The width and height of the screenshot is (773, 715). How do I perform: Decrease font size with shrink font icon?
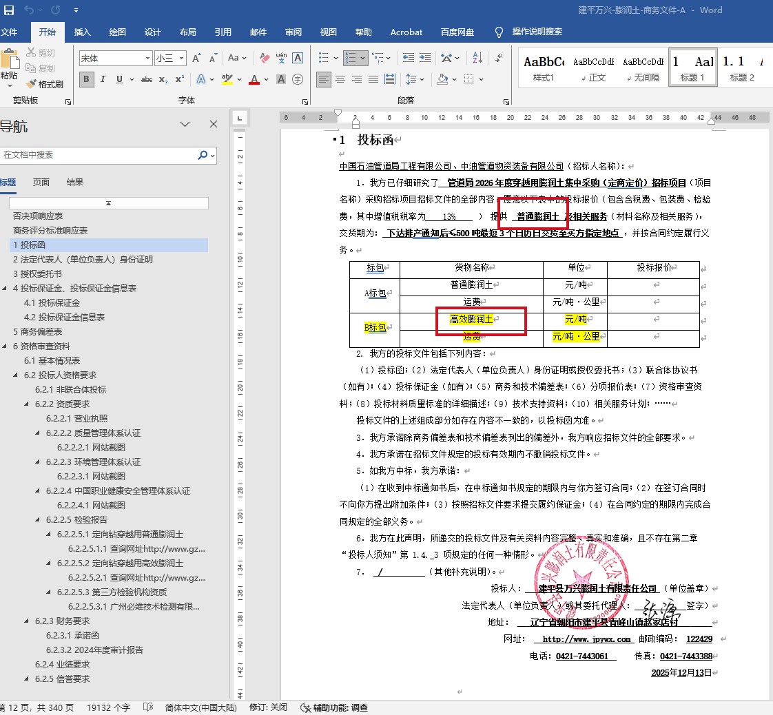(x=213, y=58)
